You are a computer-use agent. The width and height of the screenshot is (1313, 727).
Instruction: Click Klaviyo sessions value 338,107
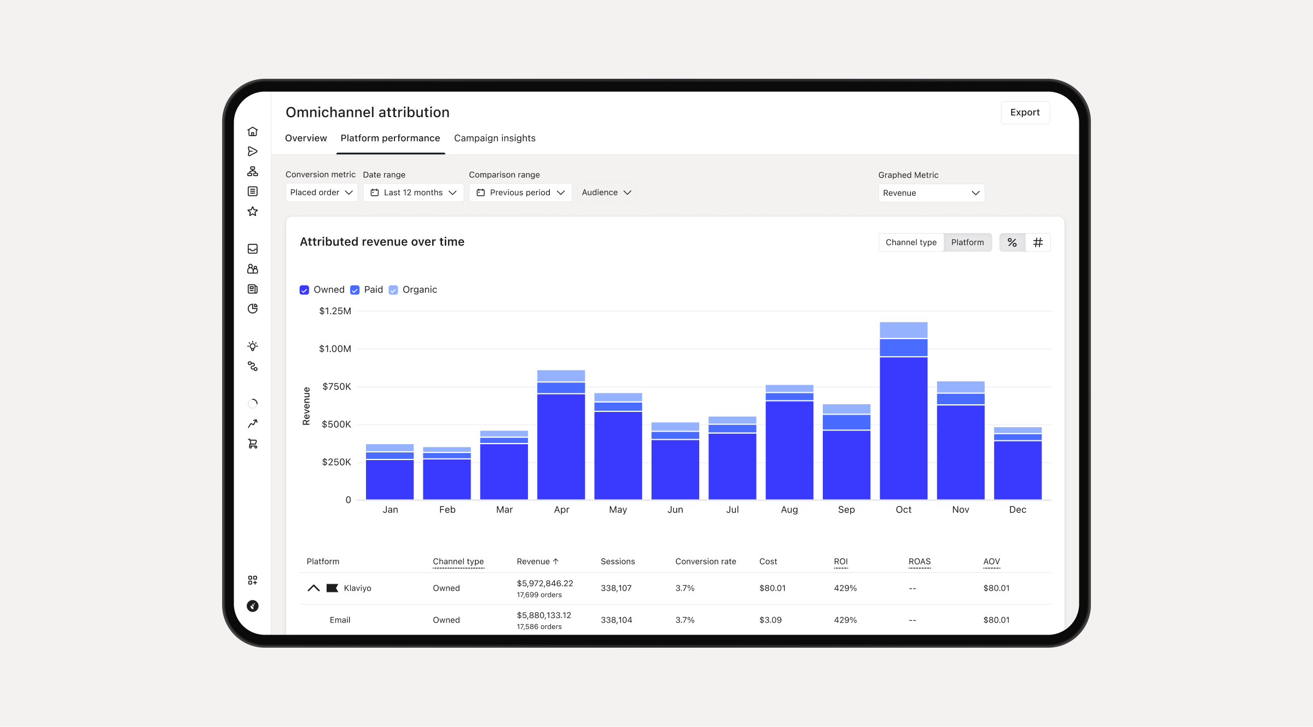(616, 588)
